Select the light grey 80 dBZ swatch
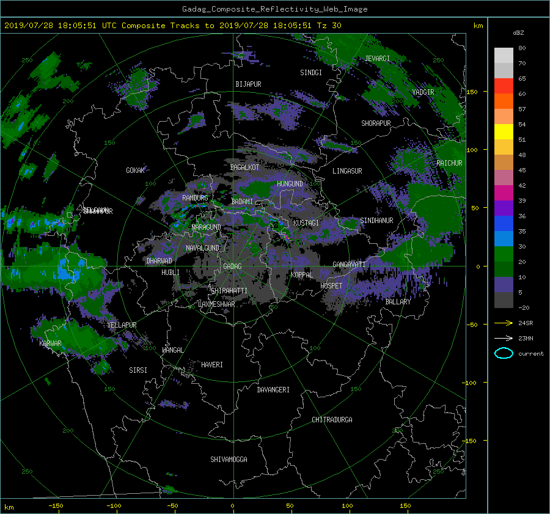The image size is (550, 514). [x=504, y=56]
